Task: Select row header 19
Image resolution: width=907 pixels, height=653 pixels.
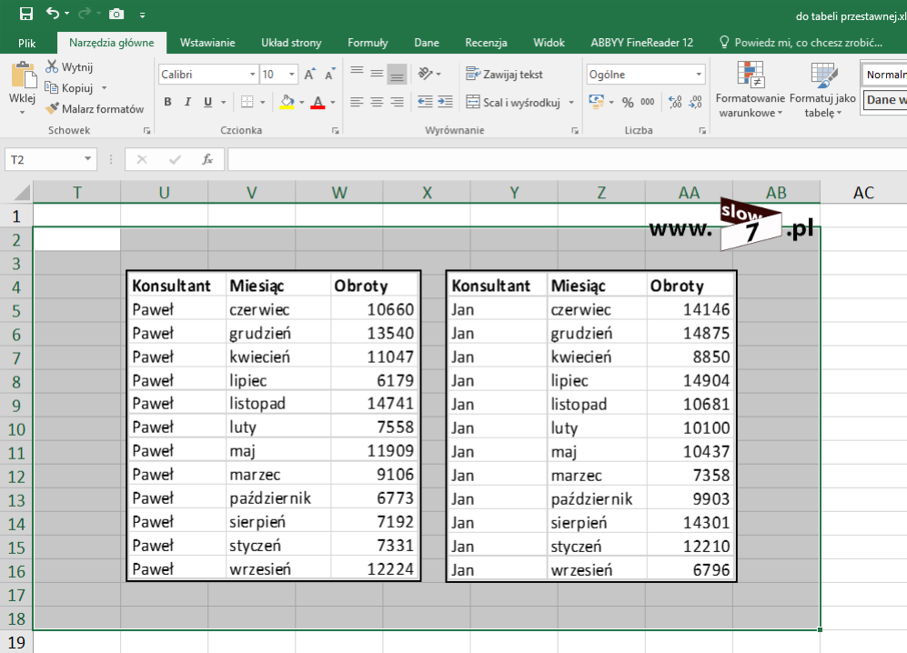Action: (x=16, y=642)
